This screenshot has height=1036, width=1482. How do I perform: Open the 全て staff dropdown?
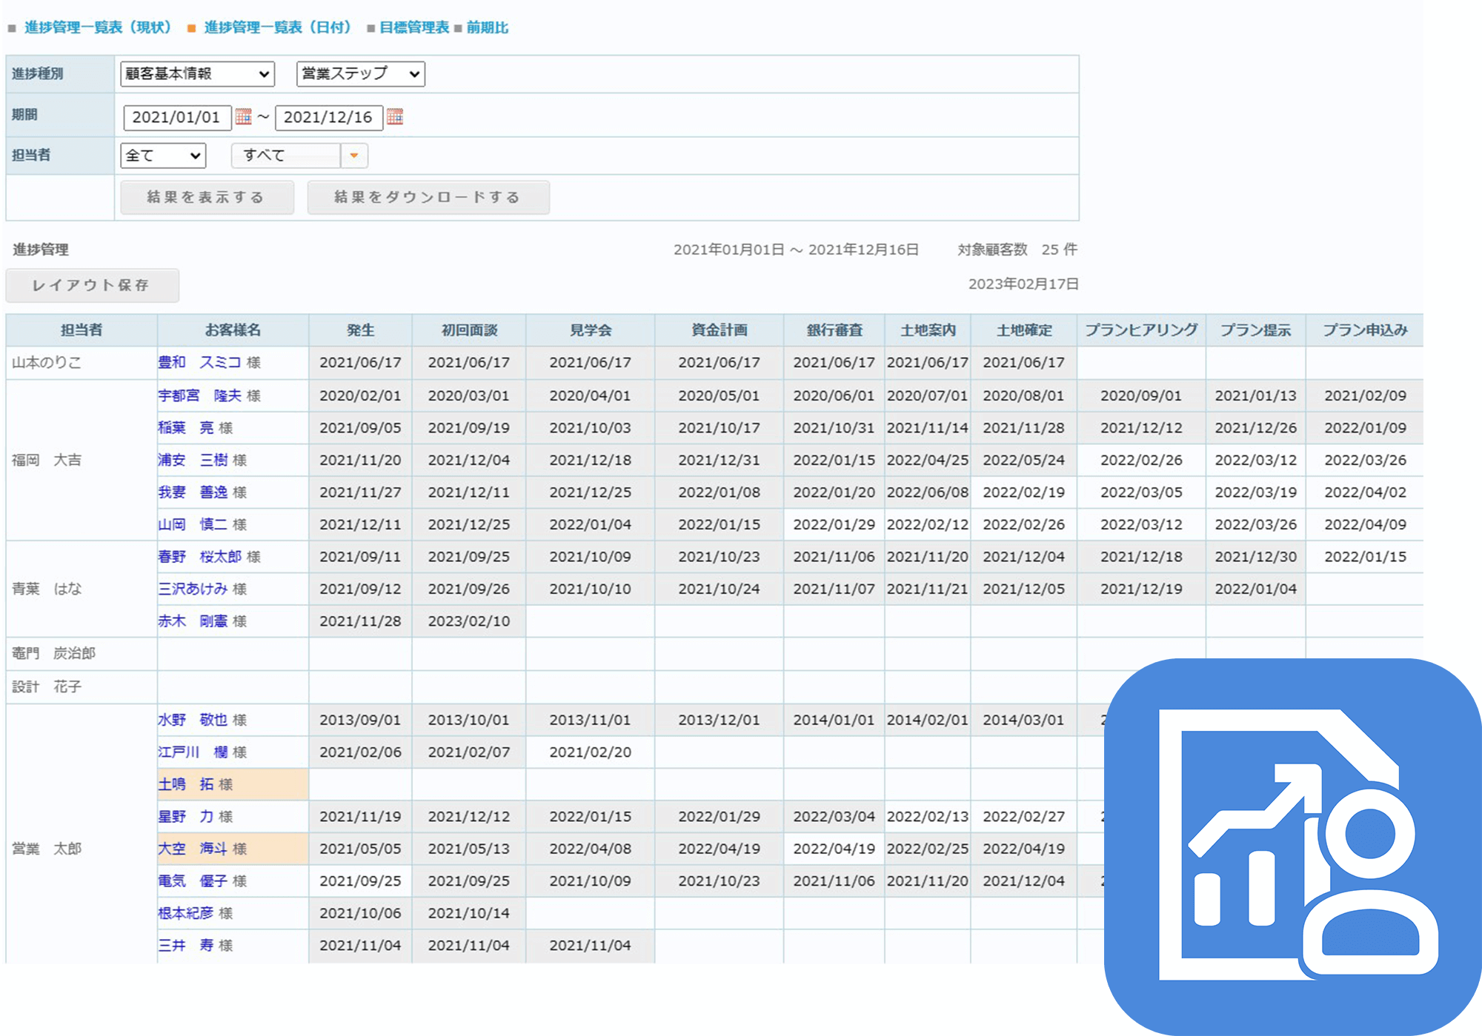tap(163, 156)
